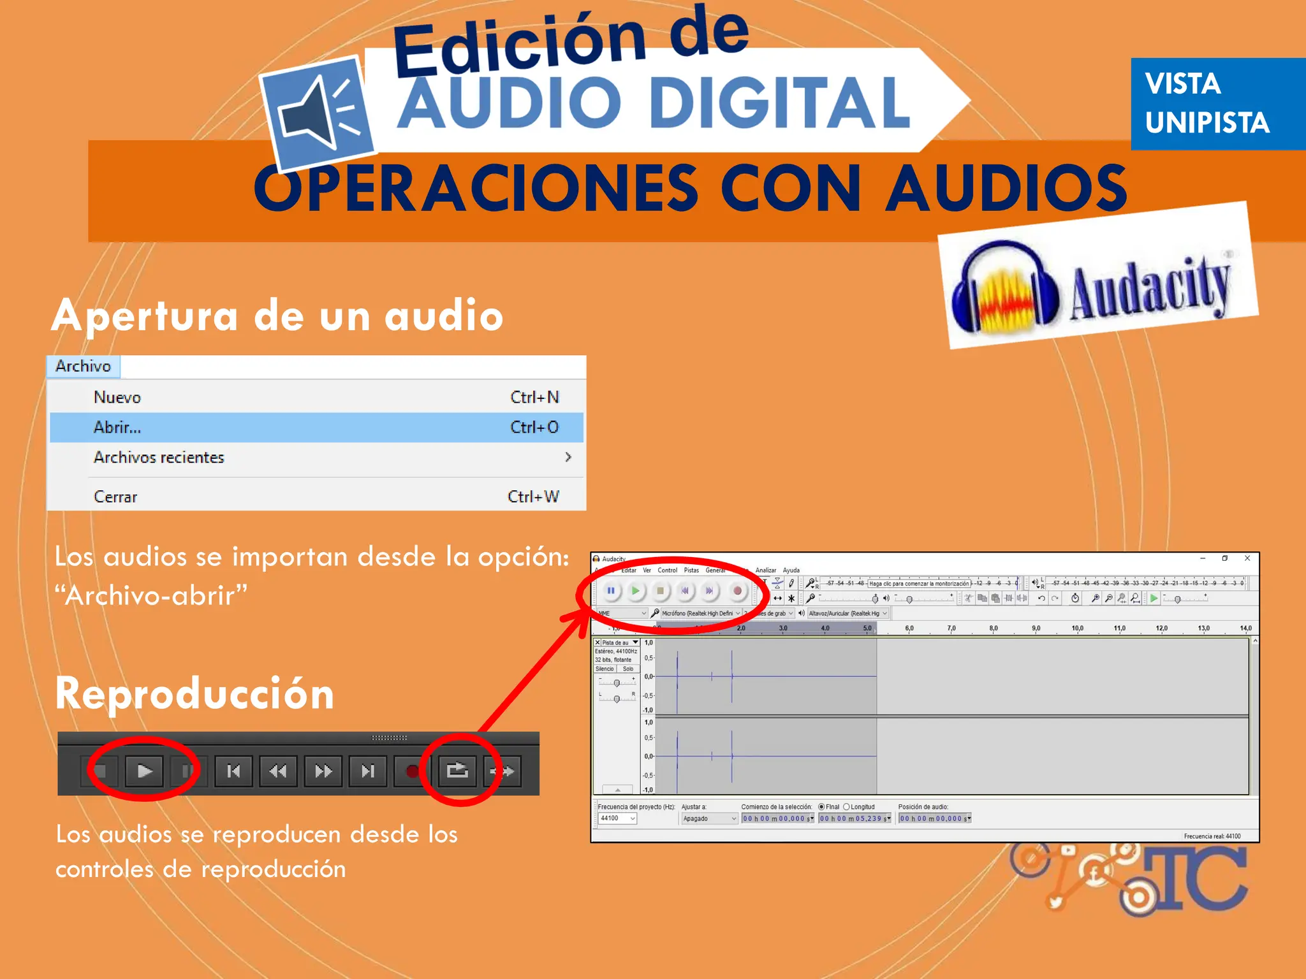Click Skip to End on dark transport bar
Viewport: 1306px width, 979px height.
click(368, 771)
